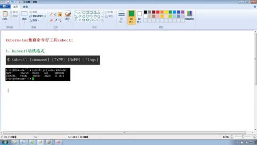This screenshot has width=257, height=145.
Task: Choose the straight line shape
Action: tap(76, 12)
